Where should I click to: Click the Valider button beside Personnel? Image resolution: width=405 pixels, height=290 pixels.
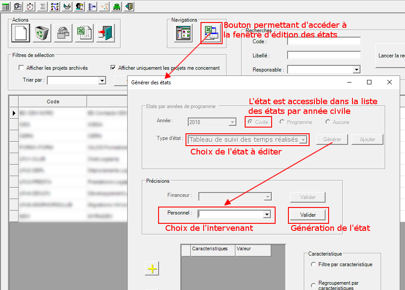[308, 215]
